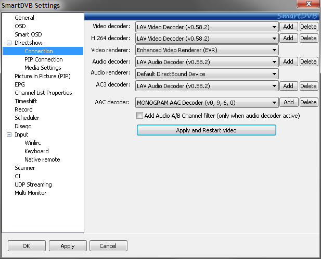Close the SmartDVB Settings window
321x259 pixels.
[x=309, y=4]
